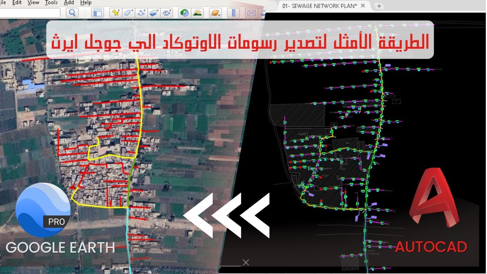Viewport: 487px width, 274px height.
Task: Click the AutoCAD red A logo
Action: click(434, 197)
